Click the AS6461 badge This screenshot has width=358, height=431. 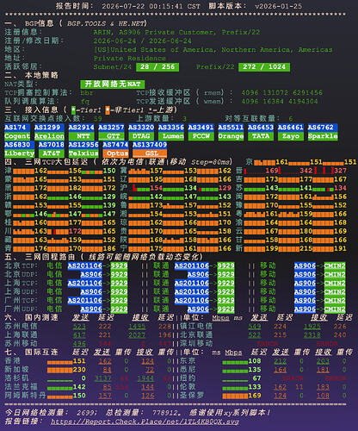[291, 128]
